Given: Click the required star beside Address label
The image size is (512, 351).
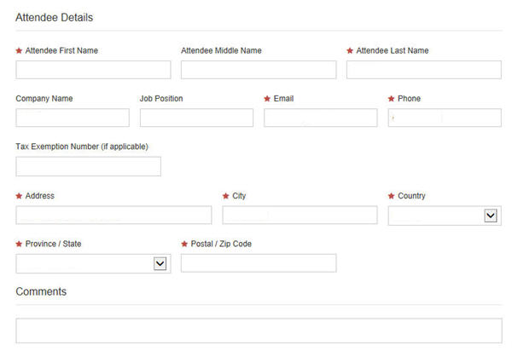Looking at the screenshot, I should (20, 196).
